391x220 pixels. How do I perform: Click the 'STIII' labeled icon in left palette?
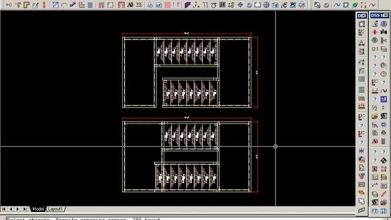click(x=362, y=99)
